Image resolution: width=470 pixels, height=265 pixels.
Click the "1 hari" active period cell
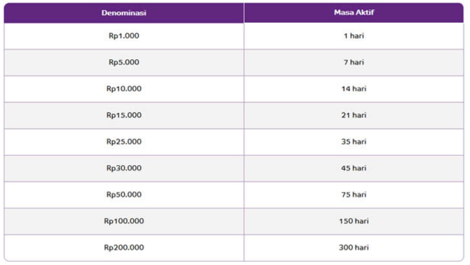tap(354, 36)
